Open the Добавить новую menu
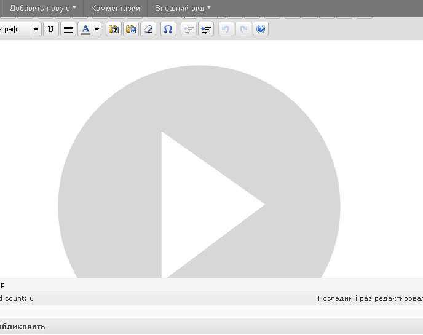Viewport: 423px width, 335px height. [x=43, y=9]
